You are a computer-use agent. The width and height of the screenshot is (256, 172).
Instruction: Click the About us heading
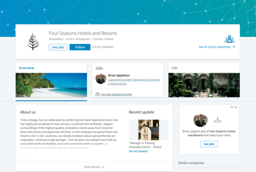28,112
